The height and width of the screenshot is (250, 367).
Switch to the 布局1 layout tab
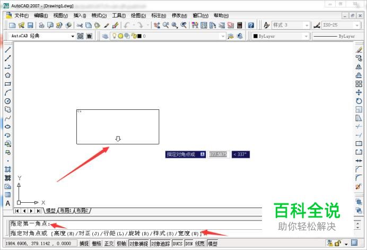(x=66, y=210)
